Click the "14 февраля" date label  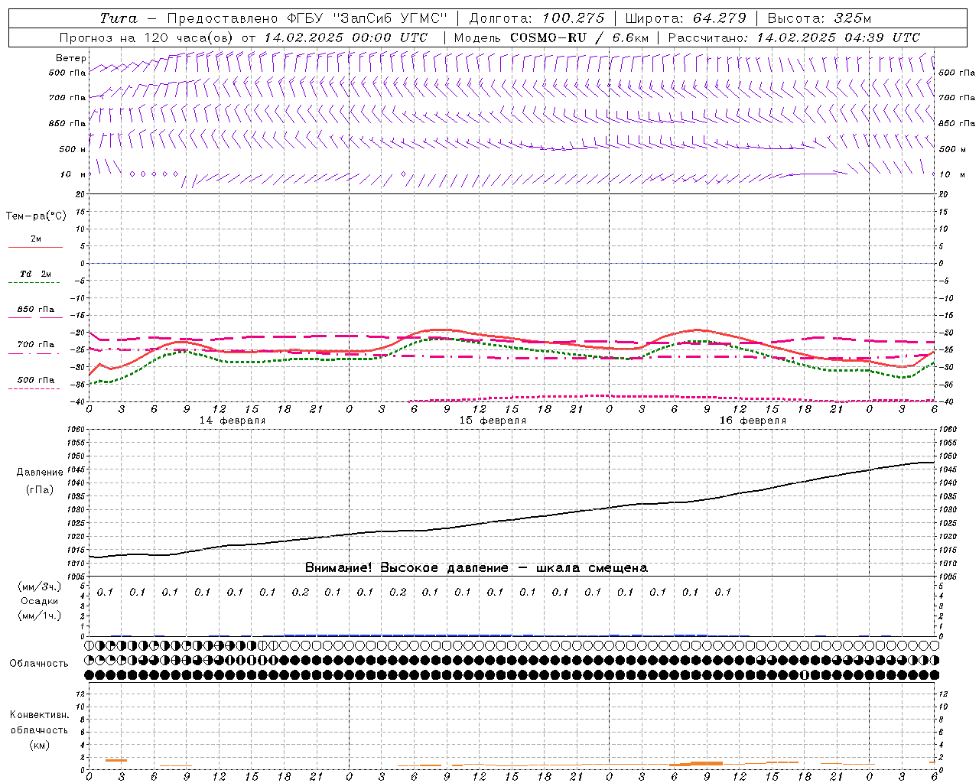tap(233, 421)
